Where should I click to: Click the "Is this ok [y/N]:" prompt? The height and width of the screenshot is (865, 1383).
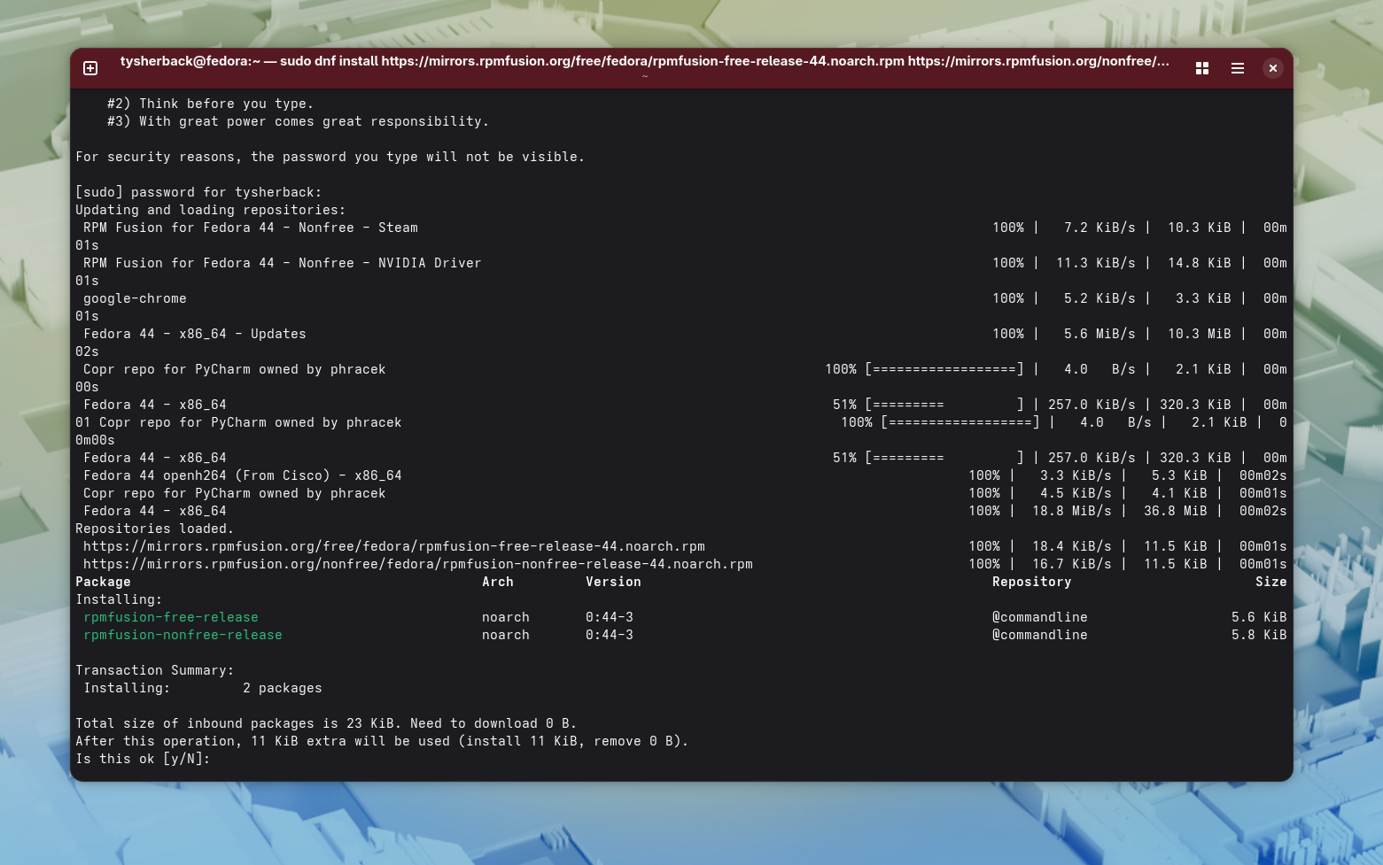(x=143, y=759)
